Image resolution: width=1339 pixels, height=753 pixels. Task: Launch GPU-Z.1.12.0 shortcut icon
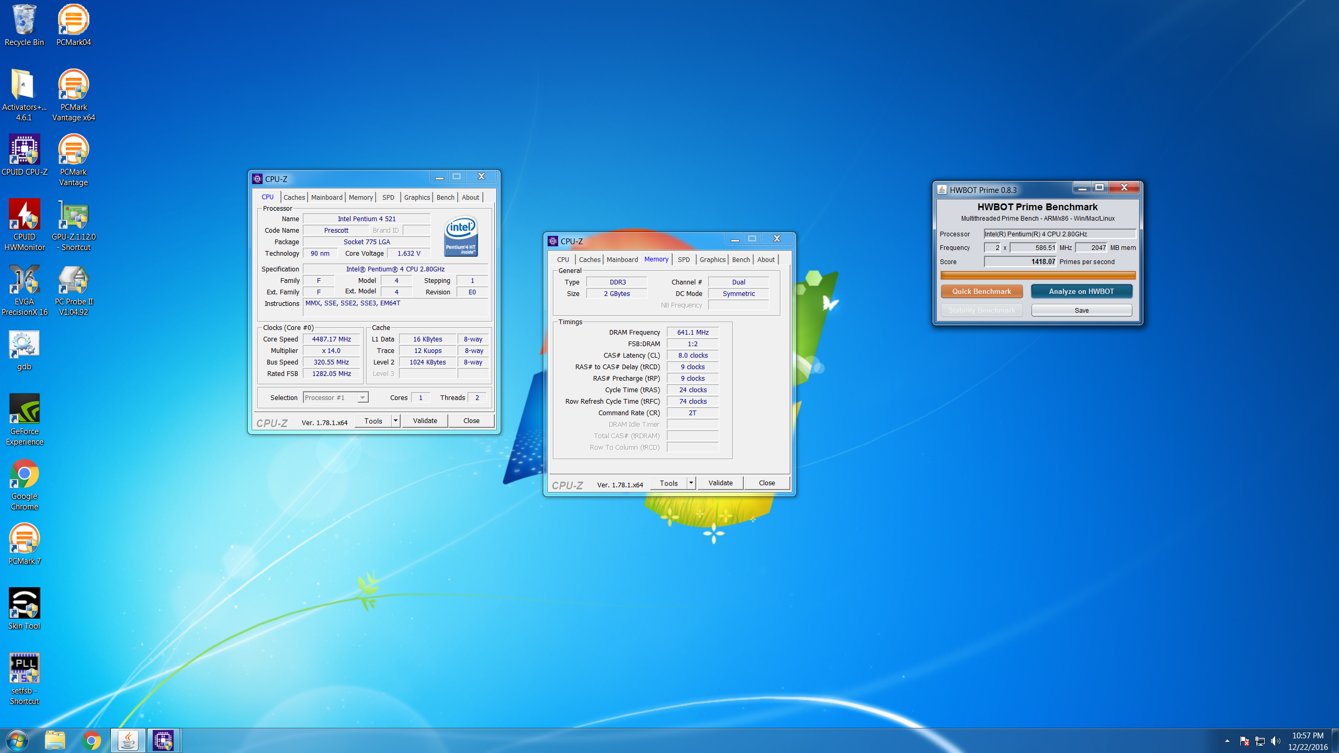73,225
